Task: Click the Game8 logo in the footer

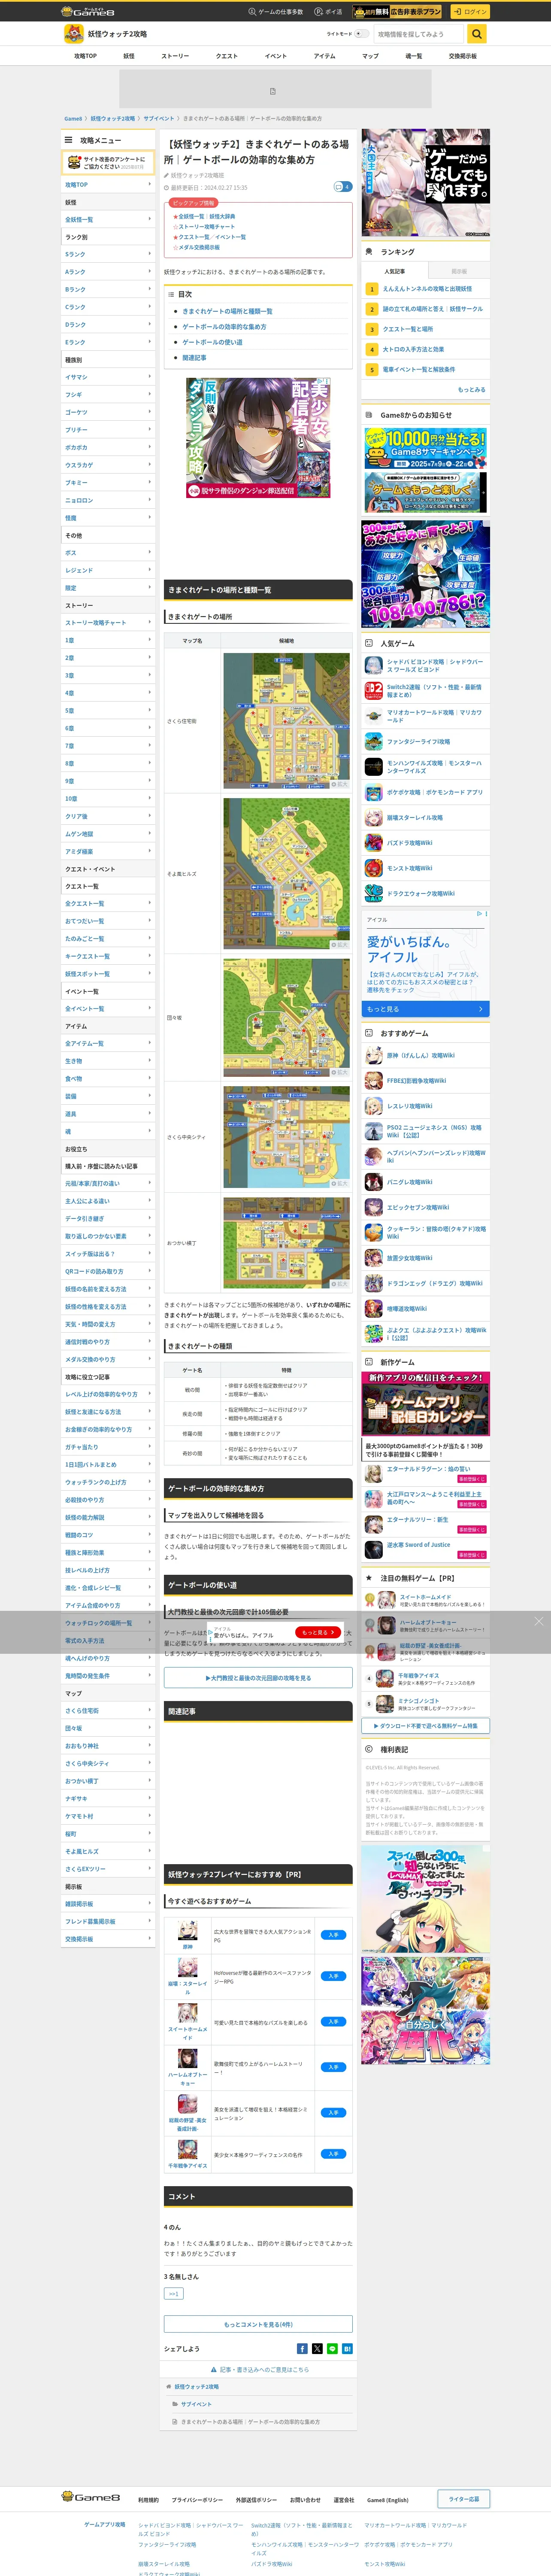Action: (91, 2497)
